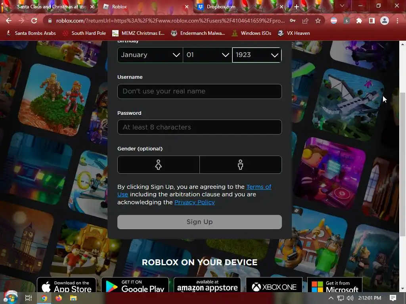Click the Xbox One badge
Image resolution: width=406 pixels, height=304 pixels.
(274, 285)
